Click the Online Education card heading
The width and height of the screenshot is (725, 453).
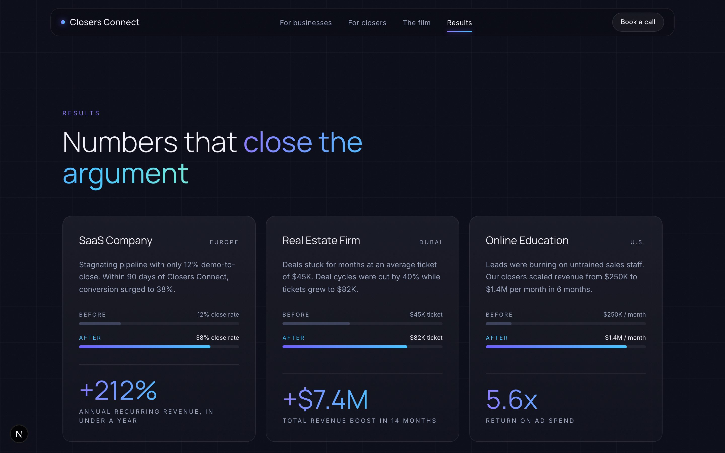click(x=527, y=241)
